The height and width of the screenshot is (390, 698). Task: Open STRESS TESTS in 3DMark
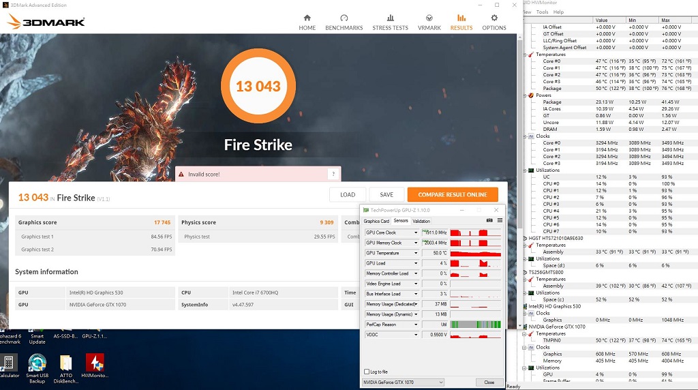(390, 22)
